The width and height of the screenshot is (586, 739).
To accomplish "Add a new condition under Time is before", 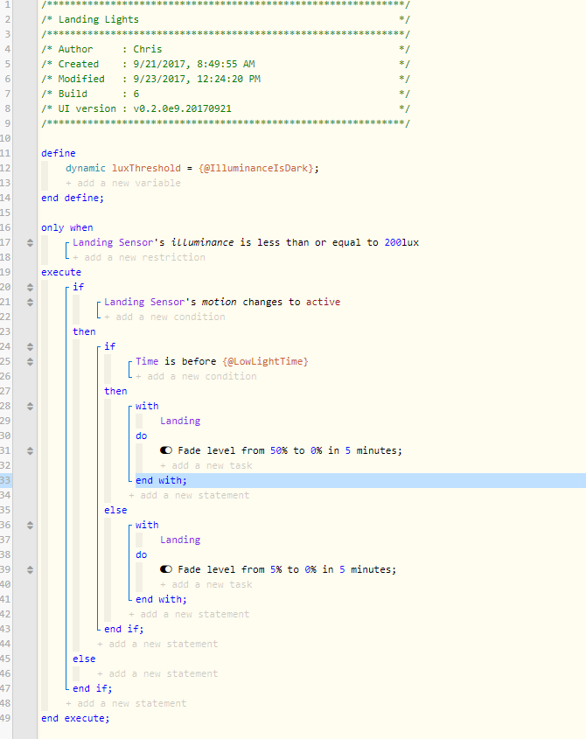I will [196, 376].
